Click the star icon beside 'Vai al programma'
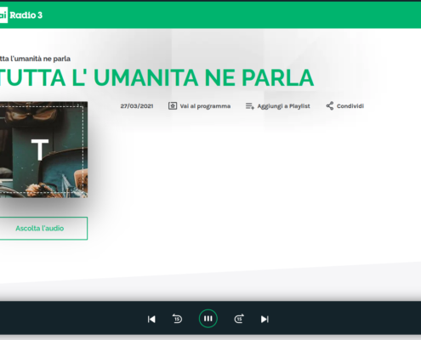The image size is (421, 340). (x=173, y=106)
